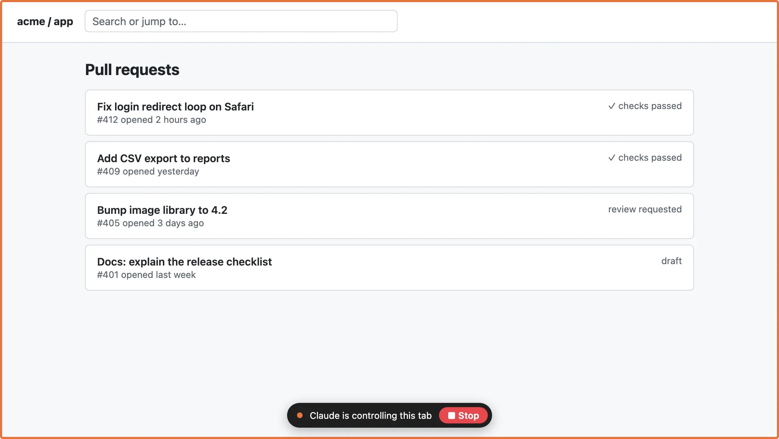This screenshot has width=779, height=439.
Task: Click the #401 opened last week text
Action: pos(146,275)
